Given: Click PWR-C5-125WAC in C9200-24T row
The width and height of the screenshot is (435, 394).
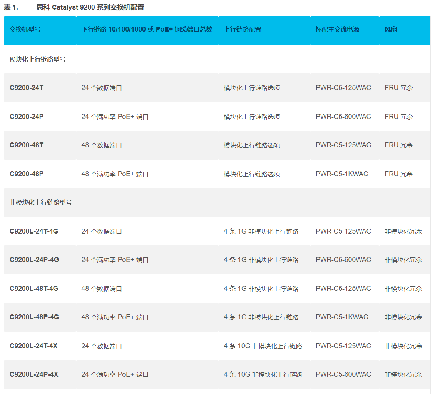Looking at the screenshot, I should 343,88.
